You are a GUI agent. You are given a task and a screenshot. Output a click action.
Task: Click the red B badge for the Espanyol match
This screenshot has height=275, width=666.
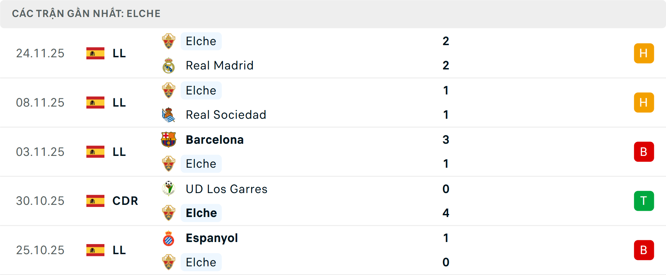point(644,250)
